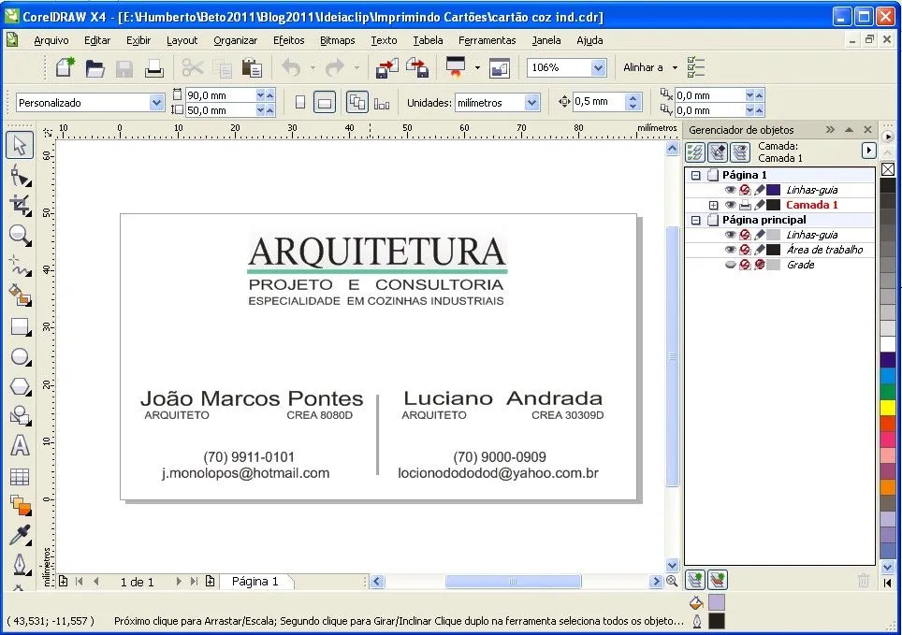This screenshot has width=902, height=635.
Task: Switch to the Página 1 page tab
Action: pos(255,582)
